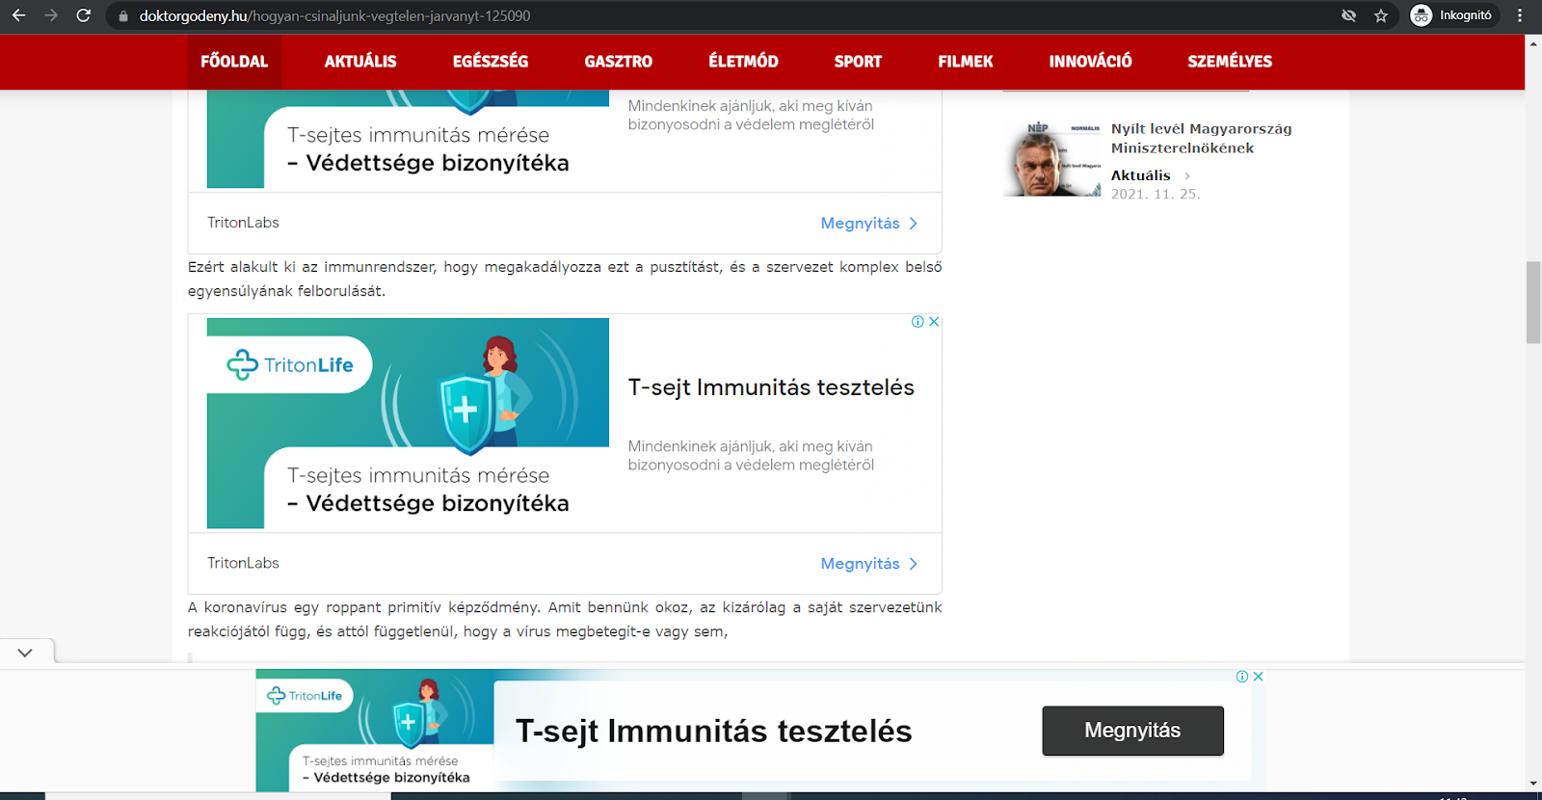Click the date 2021. 11. 25.

point(1156,194)
